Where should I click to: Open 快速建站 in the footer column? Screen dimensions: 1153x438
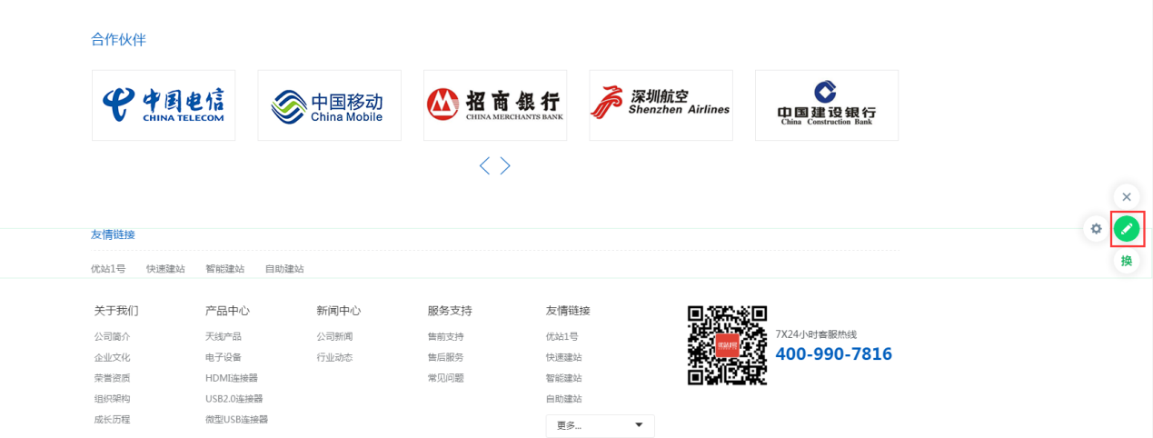pos(563,357)
